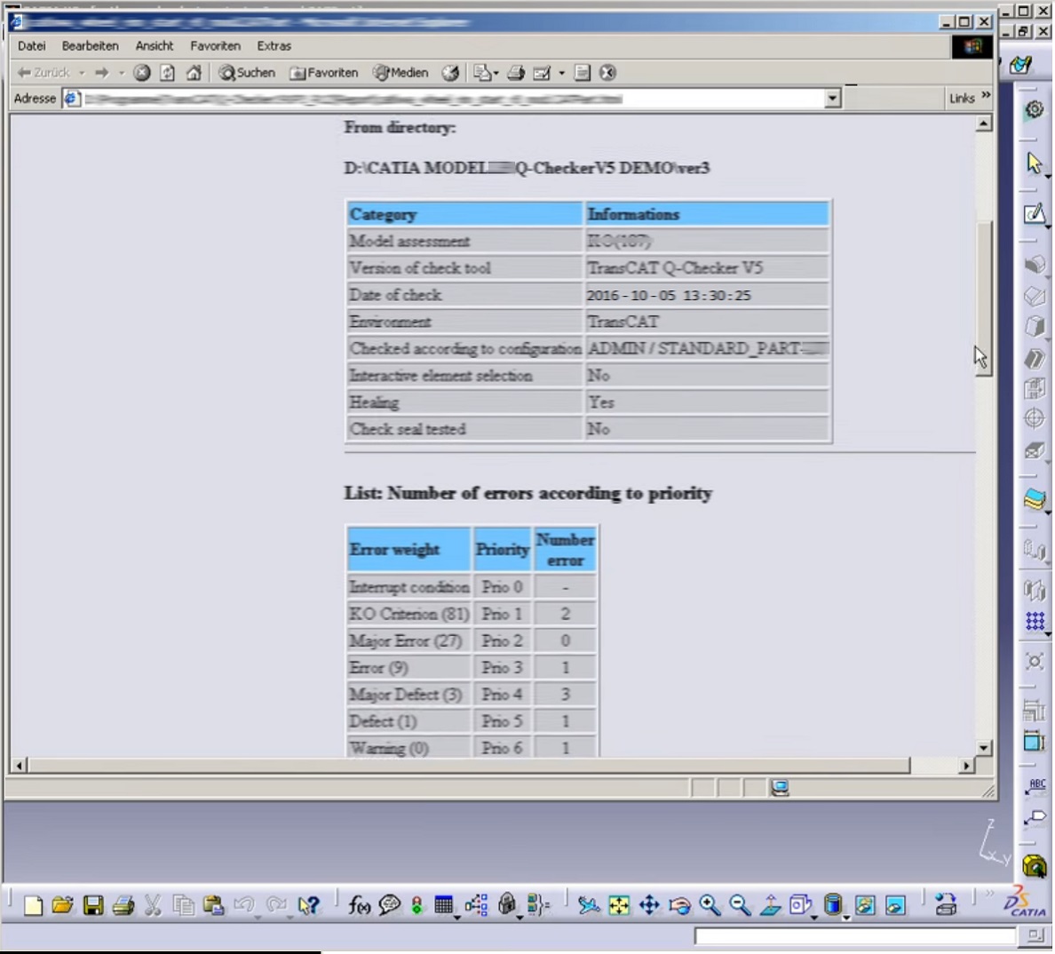Open the Favoriten menu
Screen dimensions: 1055x954
click(215, 46)
